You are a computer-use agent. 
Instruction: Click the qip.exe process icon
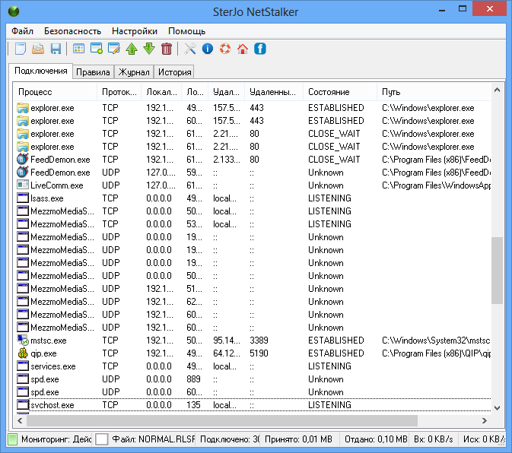pyautogui.click(x=23, y=353)
